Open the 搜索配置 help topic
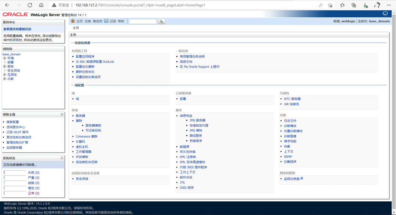Screen dimensions: 396x215 [x=12, y=122]
